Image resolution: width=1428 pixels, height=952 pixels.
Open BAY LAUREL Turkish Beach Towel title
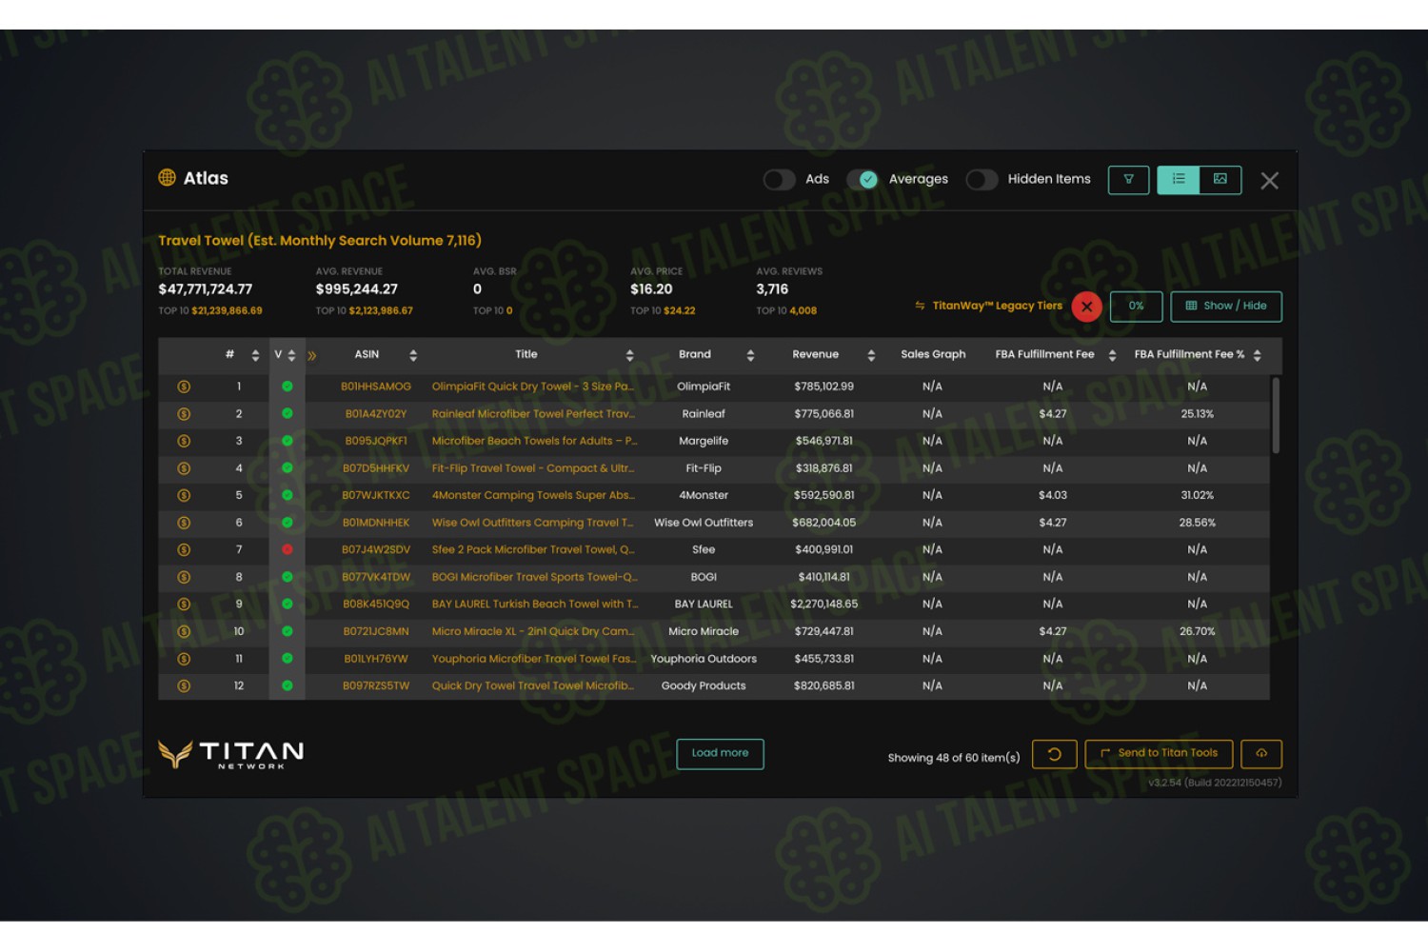(x=535, y=604)
